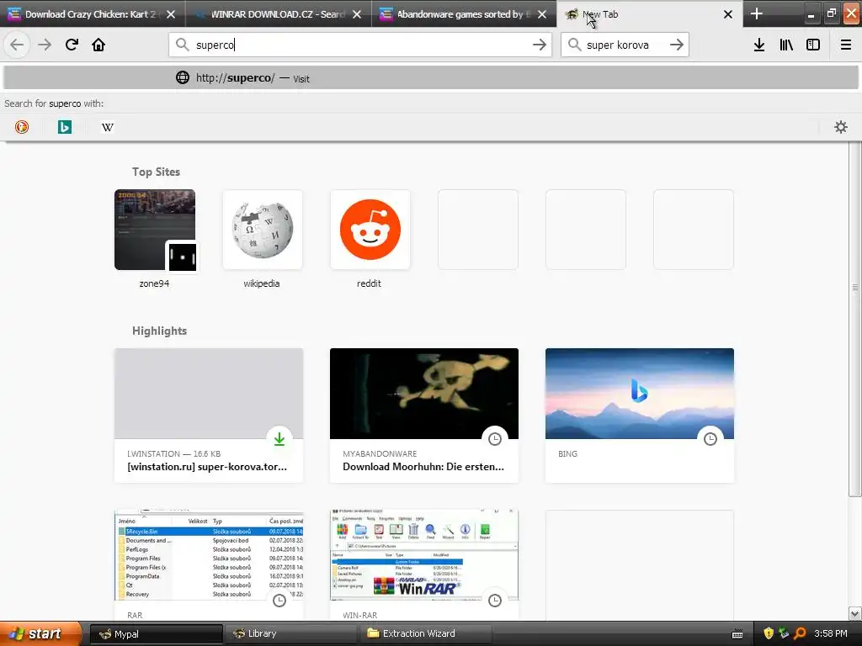Screen dimensions: 862x646
Task: Reload the current page
Action: click(72, 45)
